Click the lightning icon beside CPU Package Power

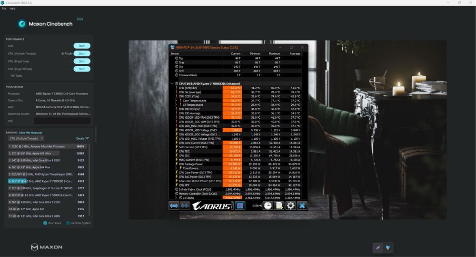pyautogui.click(x=177, y=164)
